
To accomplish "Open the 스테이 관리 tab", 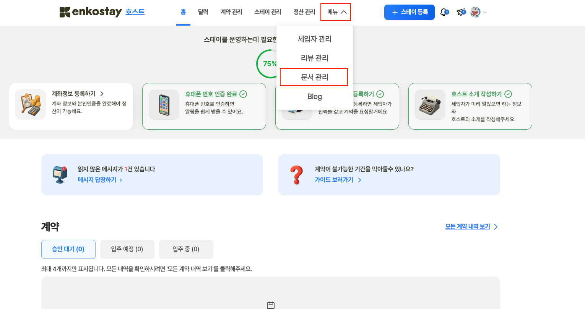I will 268,12.
